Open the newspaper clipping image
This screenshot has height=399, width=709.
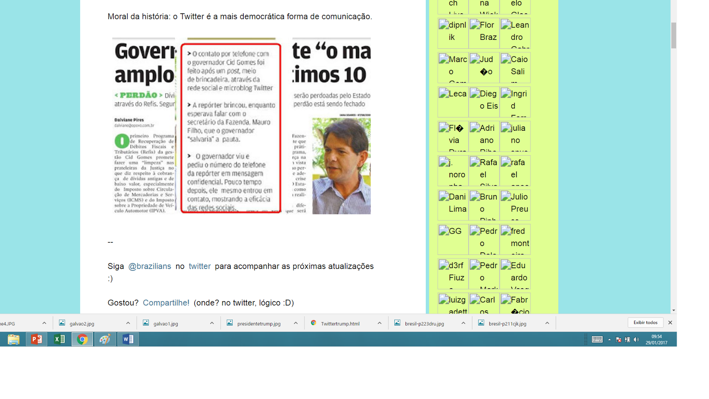(242, 125)
